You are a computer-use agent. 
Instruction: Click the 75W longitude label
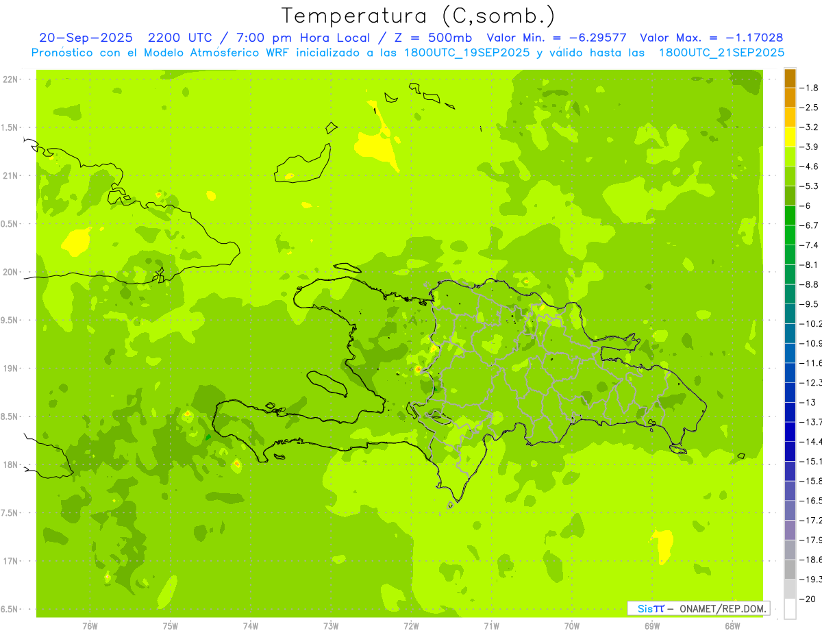click(x=171, y=626)
